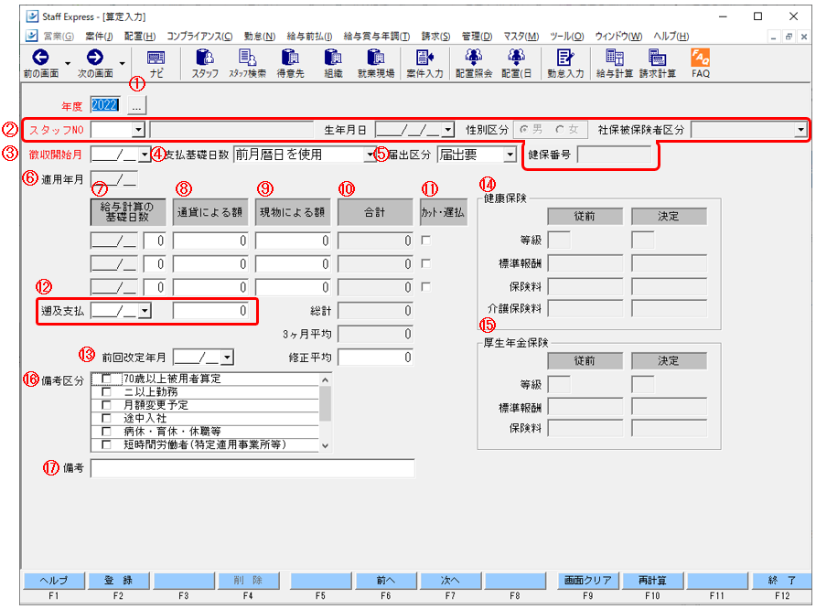Open the 案件(J) menu
816x609 pixels.
(99, 37)
